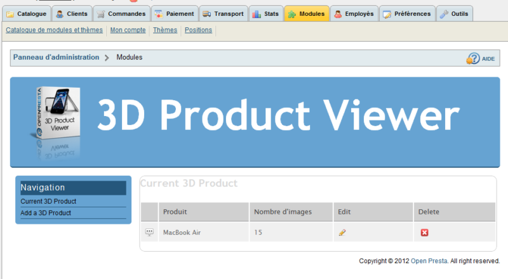This screenshot has height=279, width=508.
Task: Open help via the AIDE question mark icon
Action: (473, 58)
